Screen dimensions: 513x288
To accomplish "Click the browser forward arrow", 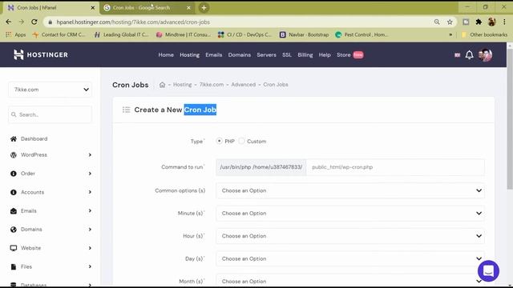I will click(22, 22).
